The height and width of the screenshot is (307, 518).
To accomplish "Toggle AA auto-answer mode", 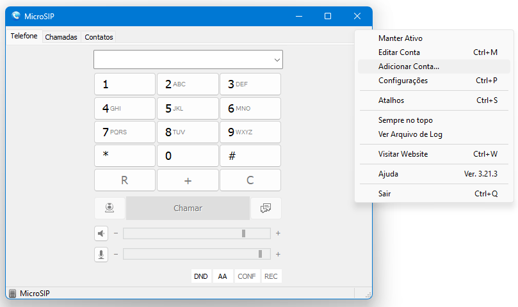I will click(x=222, y=276).
